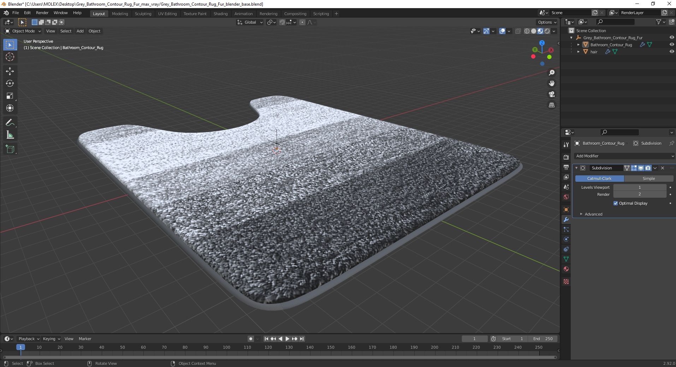Click the zoom viewport icon
This screenshot has height=367, width=676.
tap(551, 73)
